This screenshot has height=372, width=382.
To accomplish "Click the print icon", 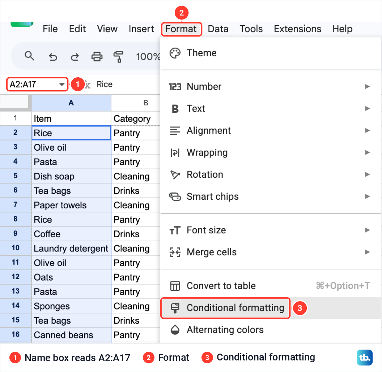I will [x=97, y=56].
